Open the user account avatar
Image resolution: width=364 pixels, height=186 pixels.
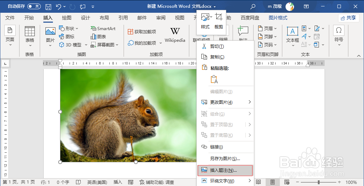point(289,6)
